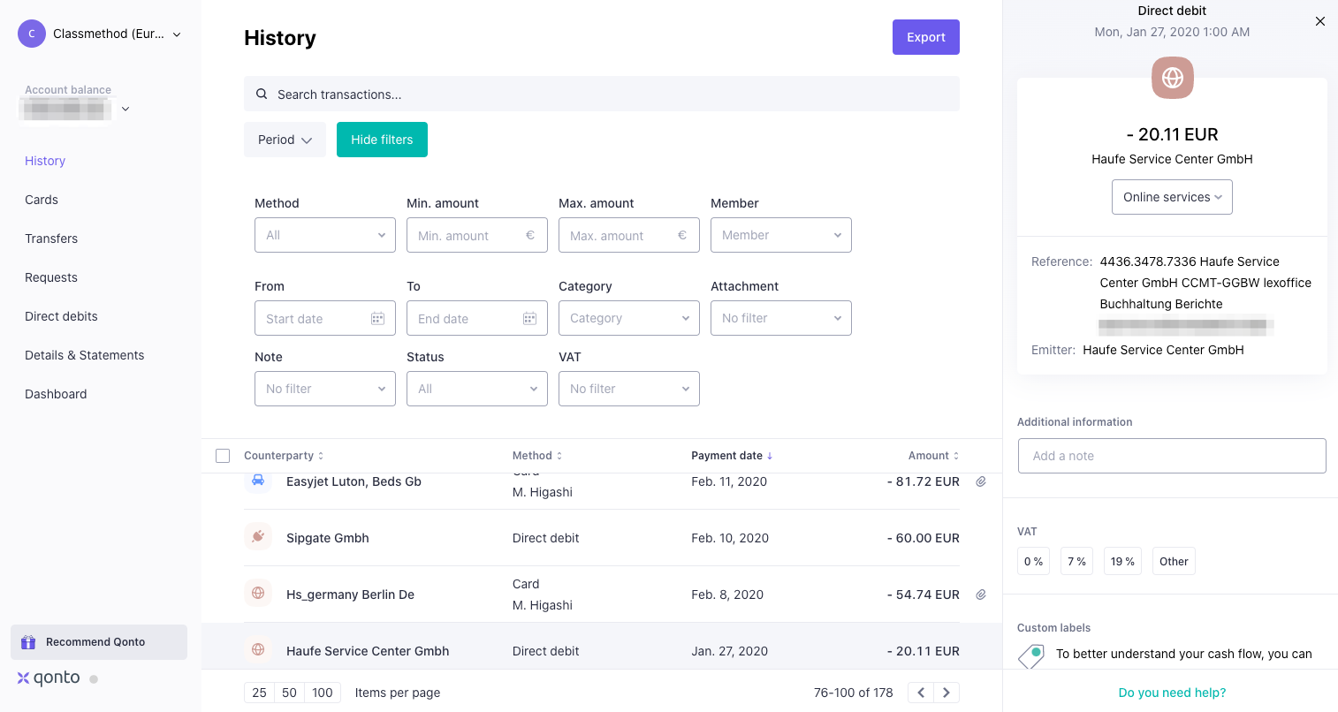The width and height of the screenshot is (1338, 712).
Task: Click the Max. amount input
Action: click(629, 235)
